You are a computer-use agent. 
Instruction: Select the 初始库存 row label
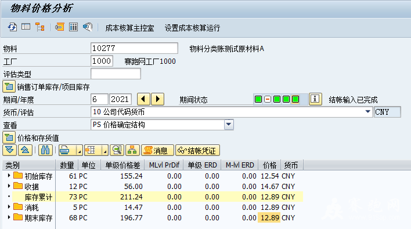[38, 176]
